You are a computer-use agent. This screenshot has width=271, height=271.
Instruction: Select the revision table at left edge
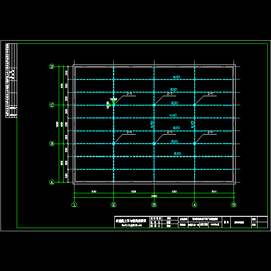point(12,80)
